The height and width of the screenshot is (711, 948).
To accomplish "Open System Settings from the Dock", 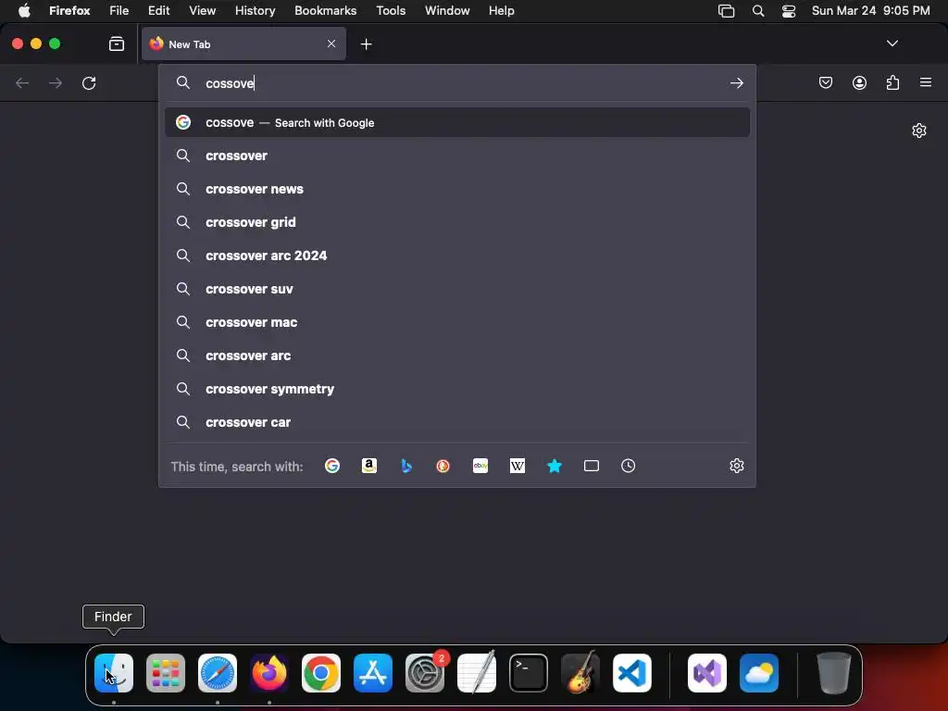I will pos(425,673).
